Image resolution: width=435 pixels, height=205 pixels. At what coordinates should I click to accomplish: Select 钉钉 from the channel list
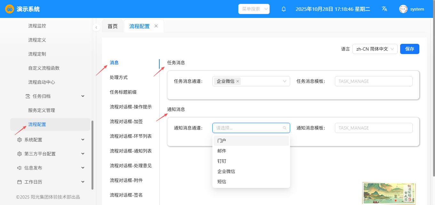coord(222,161)
